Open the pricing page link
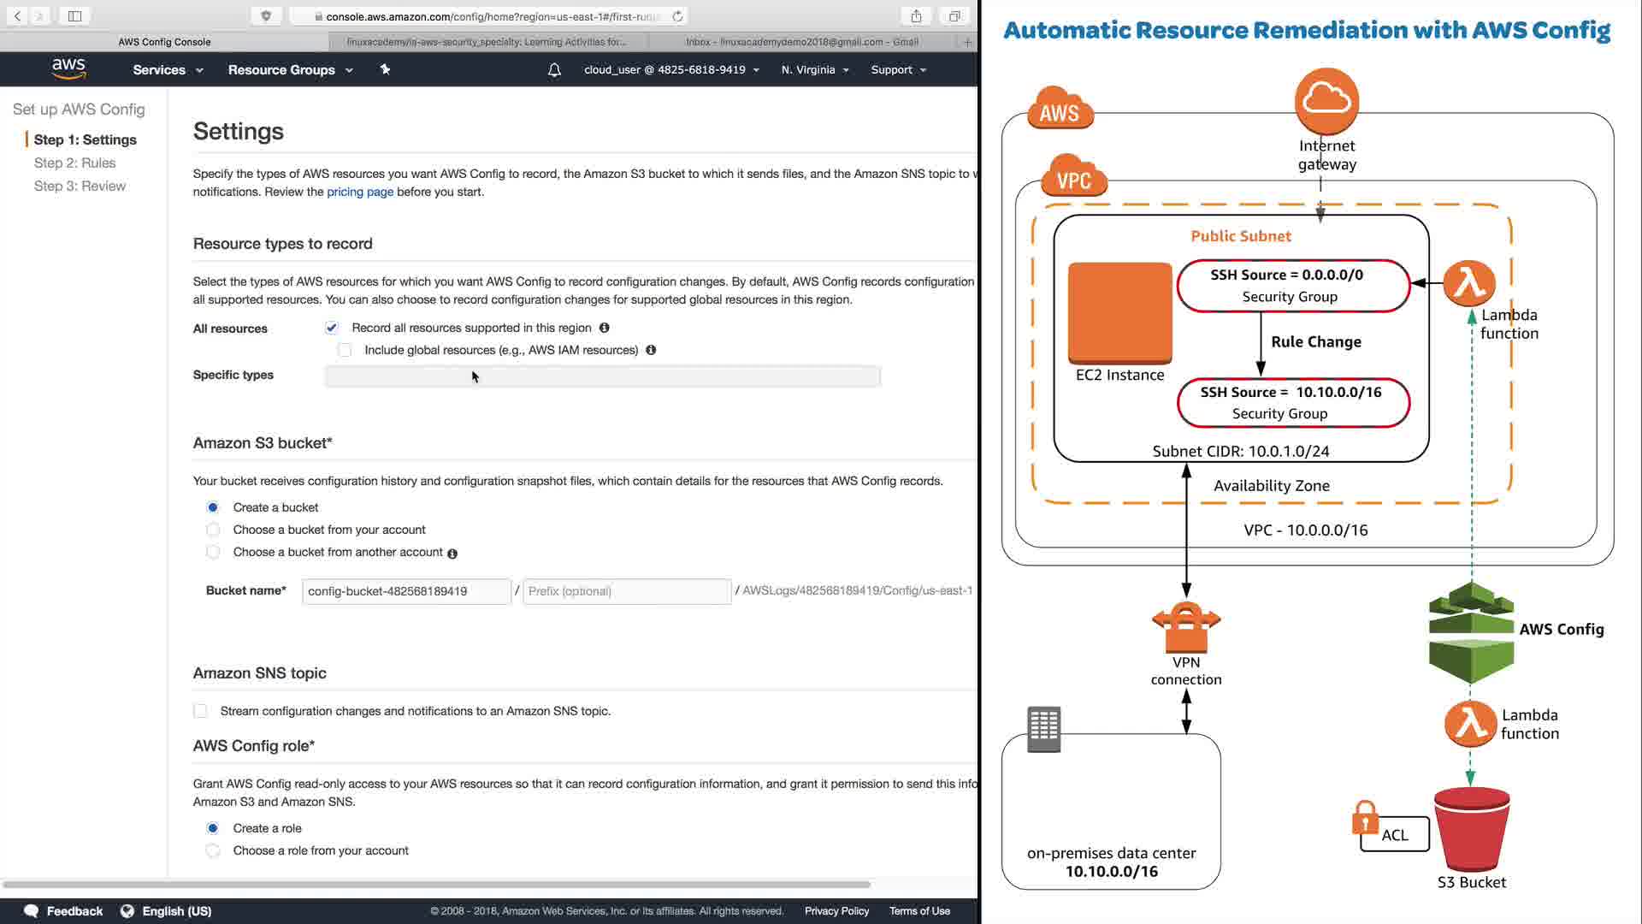The width and height of the screenshot is (1642, 924). pyautogui.click(x=360, y=192)
